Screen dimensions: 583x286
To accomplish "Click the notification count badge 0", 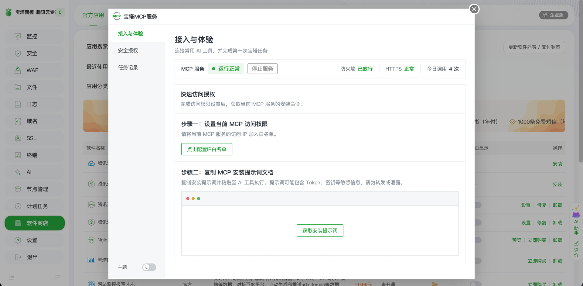I will tap(60, 12).
